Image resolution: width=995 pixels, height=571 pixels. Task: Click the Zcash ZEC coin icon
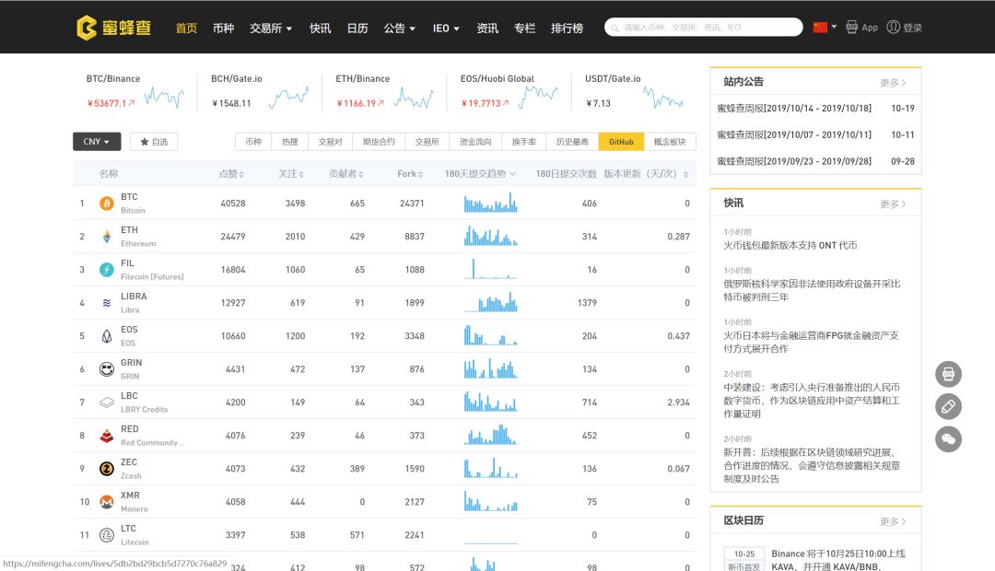point(107,469)
